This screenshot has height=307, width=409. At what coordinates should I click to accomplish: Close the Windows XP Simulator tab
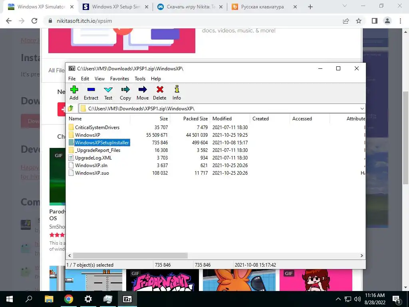pos(72,7)
